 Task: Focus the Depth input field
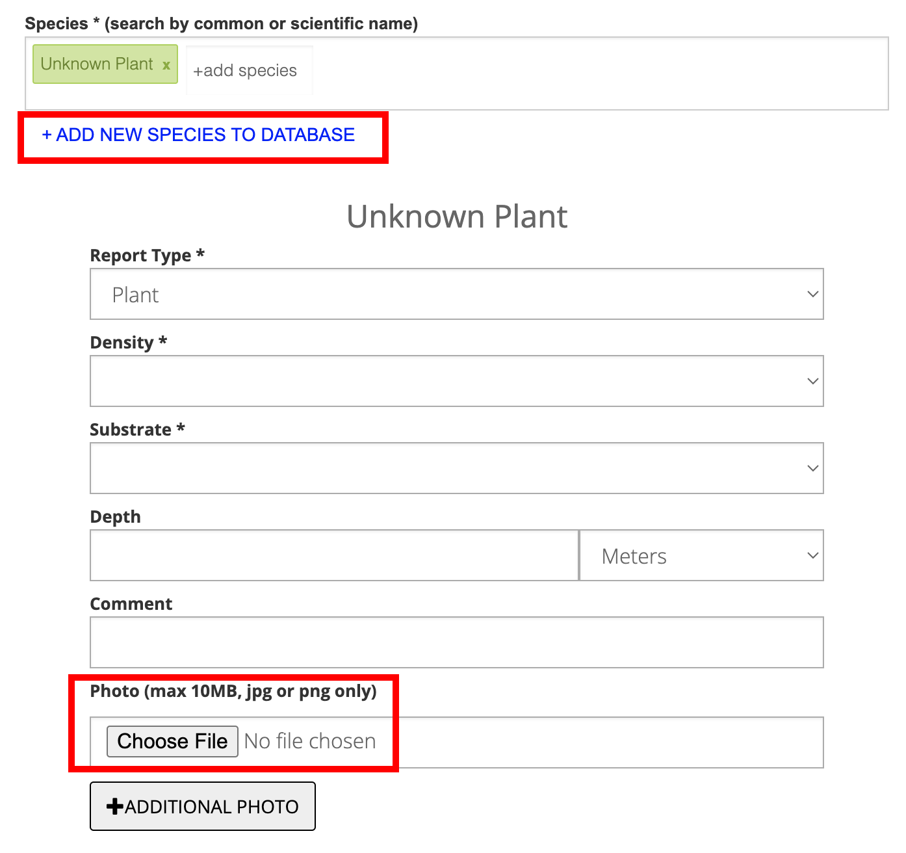(334, 556)
